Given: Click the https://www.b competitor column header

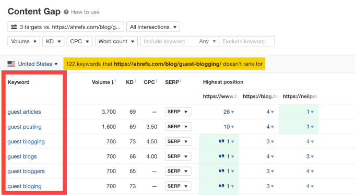Looking at the screenshot, I should point(220,96).
